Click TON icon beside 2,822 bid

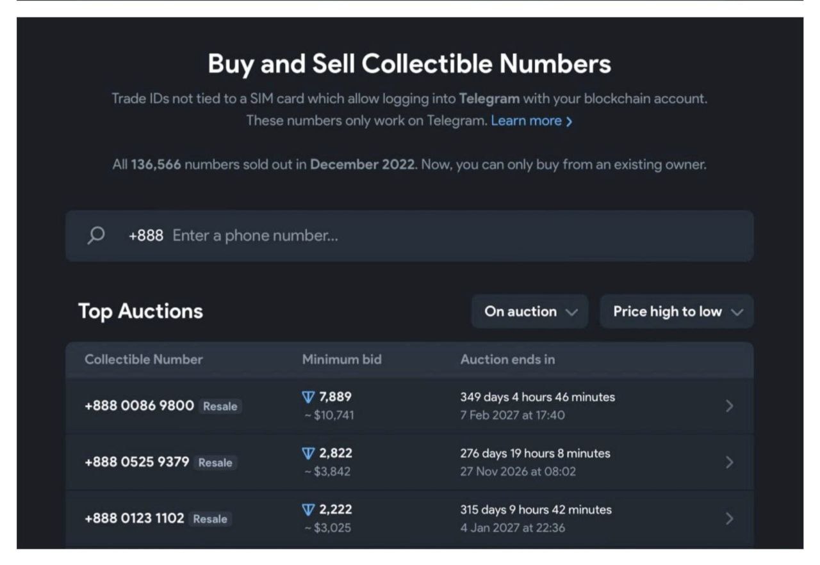point(308,454)
